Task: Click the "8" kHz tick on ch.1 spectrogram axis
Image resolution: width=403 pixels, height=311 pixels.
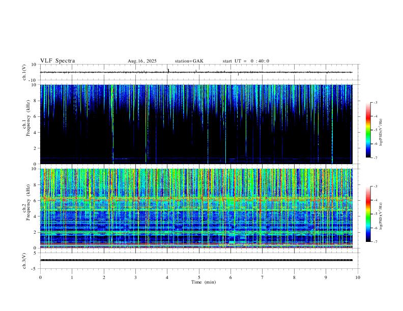Action: pyautogui.click(x=35, y=101)
